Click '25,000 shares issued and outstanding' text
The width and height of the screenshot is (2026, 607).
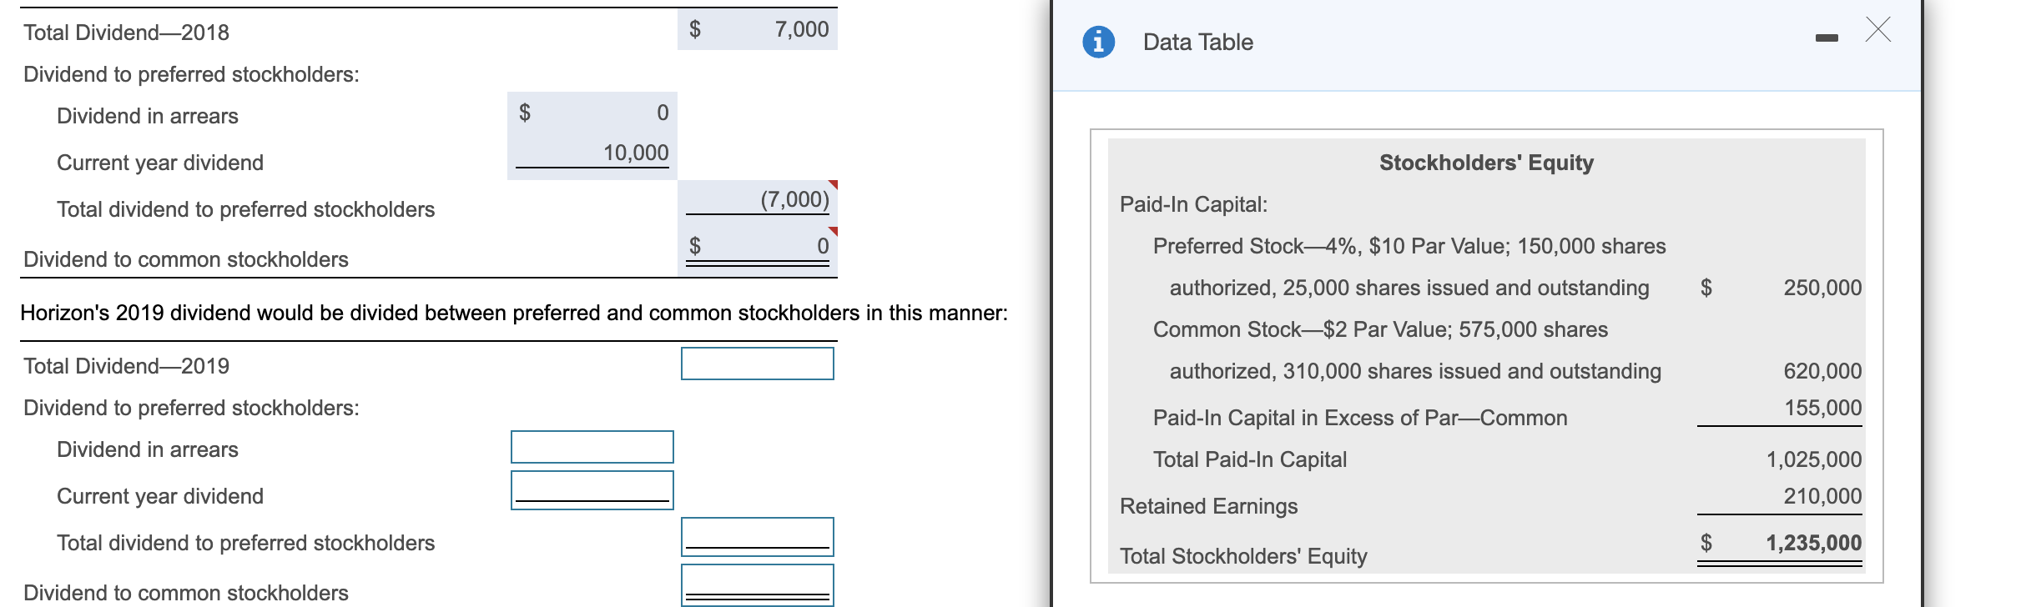(1466, 288)
